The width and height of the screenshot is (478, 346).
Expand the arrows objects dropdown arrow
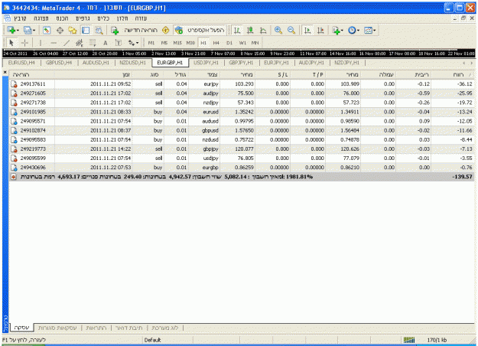137,43
